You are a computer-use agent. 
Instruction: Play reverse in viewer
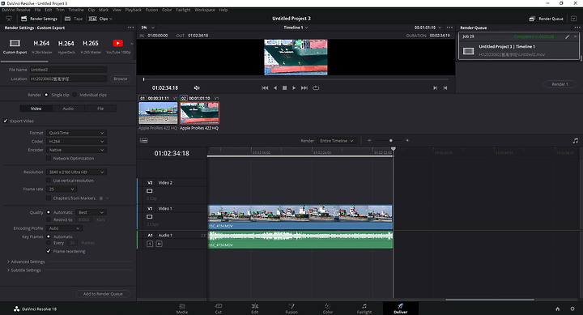(x=275, y=87)
